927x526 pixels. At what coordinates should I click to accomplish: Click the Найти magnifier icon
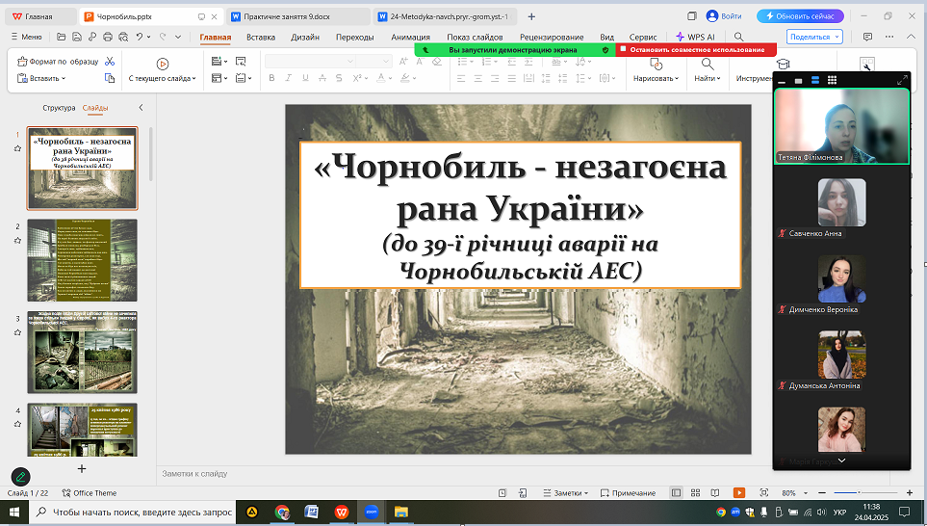[x=708, y=64]
